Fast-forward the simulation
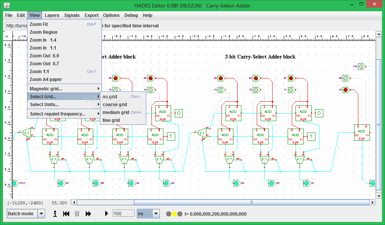This screenshot has width=385, height=225. coord(88,214)
